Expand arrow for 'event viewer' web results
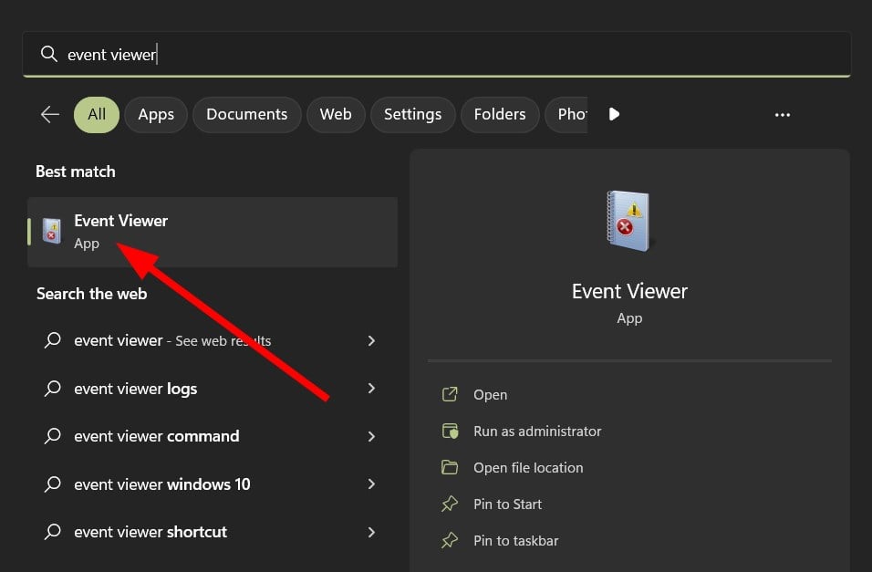This screenshot has height=572, width=872. coord(371,340)
